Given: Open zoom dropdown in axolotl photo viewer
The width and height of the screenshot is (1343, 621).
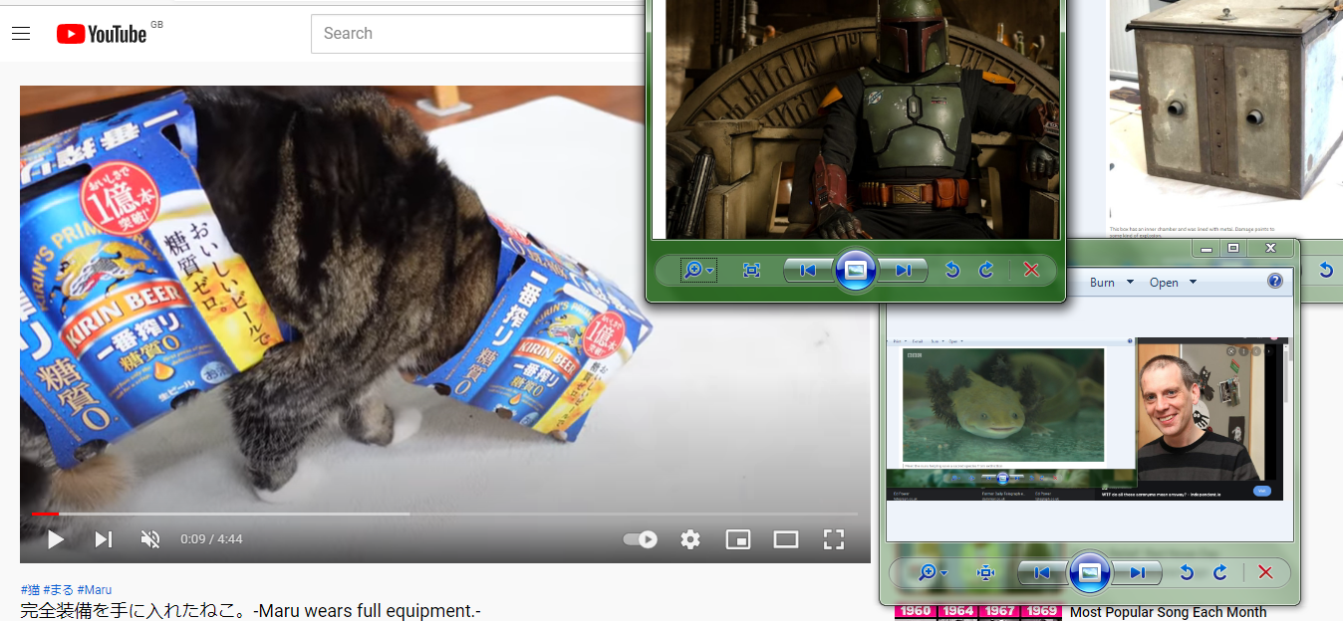Looking at the screenshot, I should (x=933, y=572).
